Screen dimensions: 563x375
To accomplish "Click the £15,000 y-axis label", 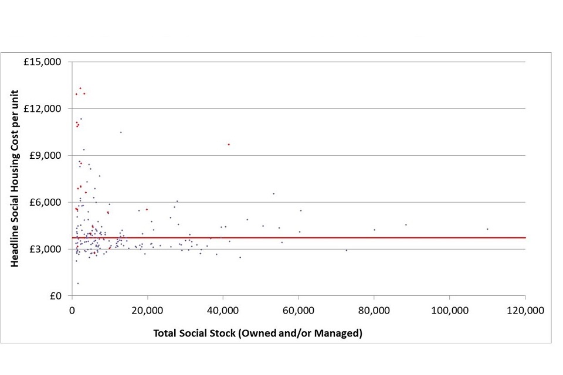I will pos(46,62).
